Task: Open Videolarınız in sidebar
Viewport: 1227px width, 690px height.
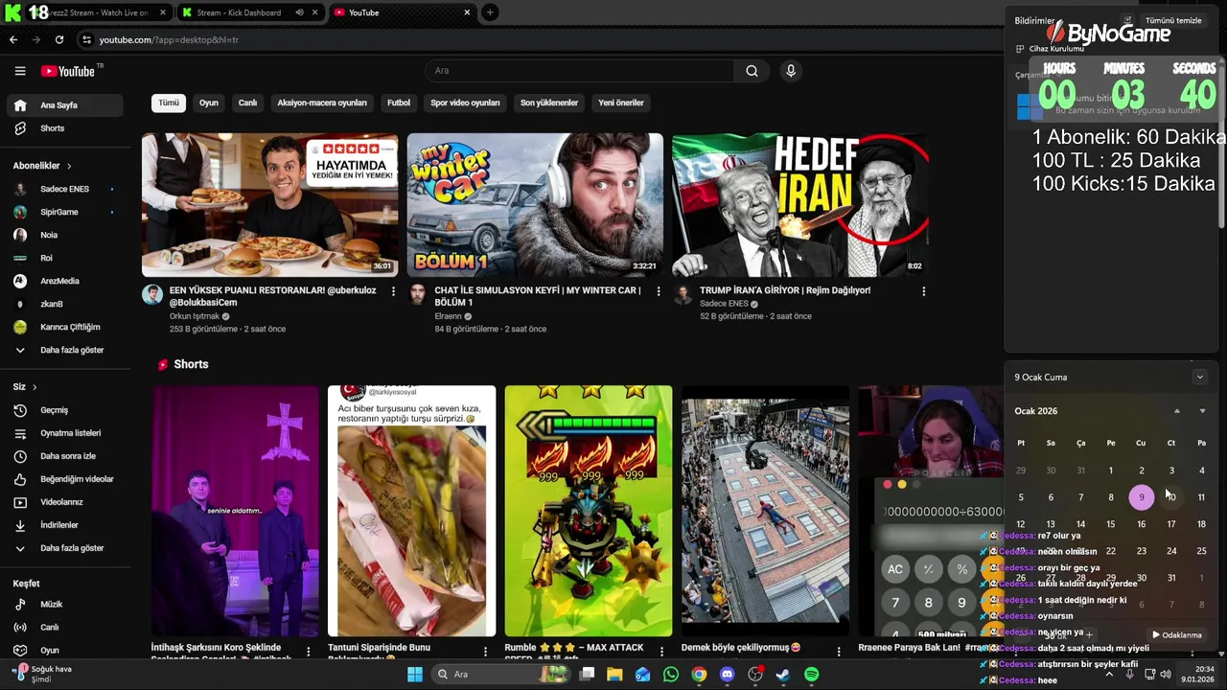Action: (x=65, y=502)
